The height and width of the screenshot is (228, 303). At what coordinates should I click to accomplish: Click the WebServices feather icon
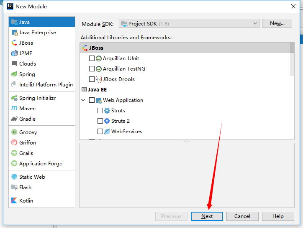click(107, 132)
